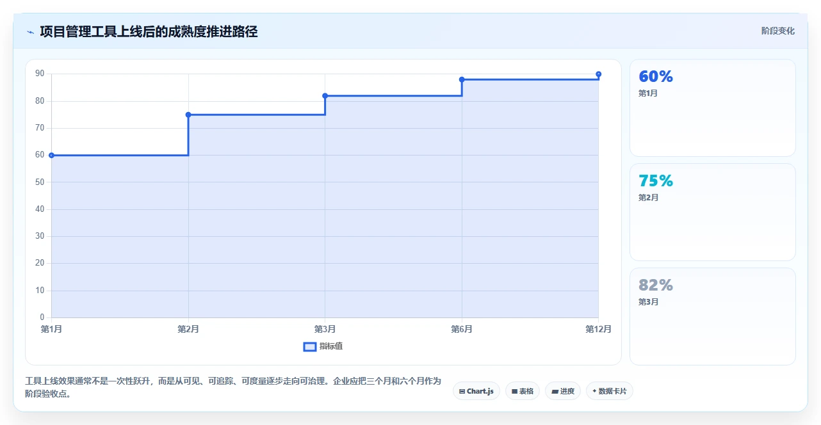The width and height of the screenshot is (821, 425).
Task: Click the 第1月 caption under 60%
Action: [x=648, y=93]
